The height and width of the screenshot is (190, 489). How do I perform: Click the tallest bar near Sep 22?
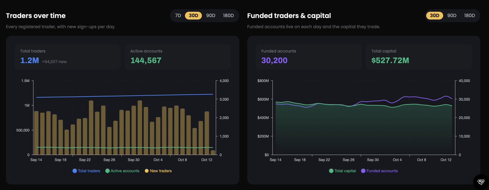91,127
